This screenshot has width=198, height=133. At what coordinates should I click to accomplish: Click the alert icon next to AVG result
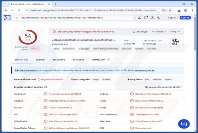tap(46, 115)
